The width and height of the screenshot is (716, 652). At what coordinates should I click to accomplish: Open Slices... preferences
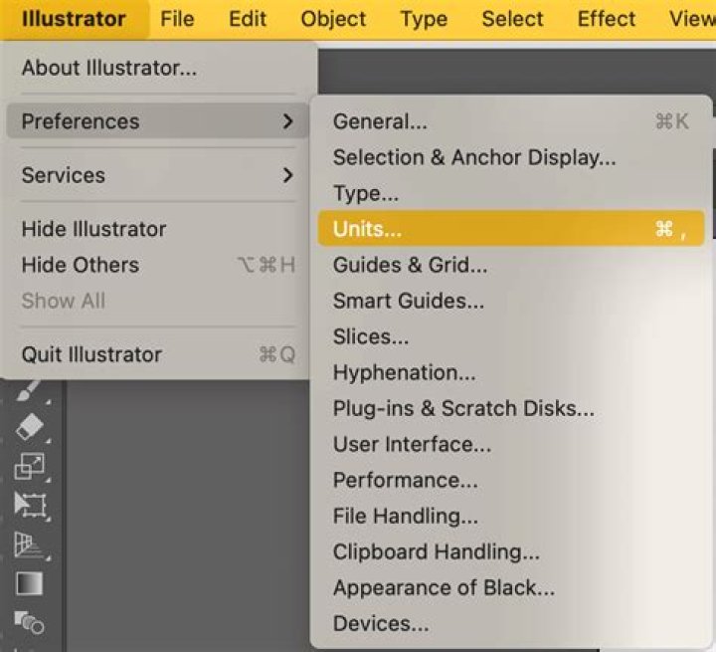(x=511, y=336)
